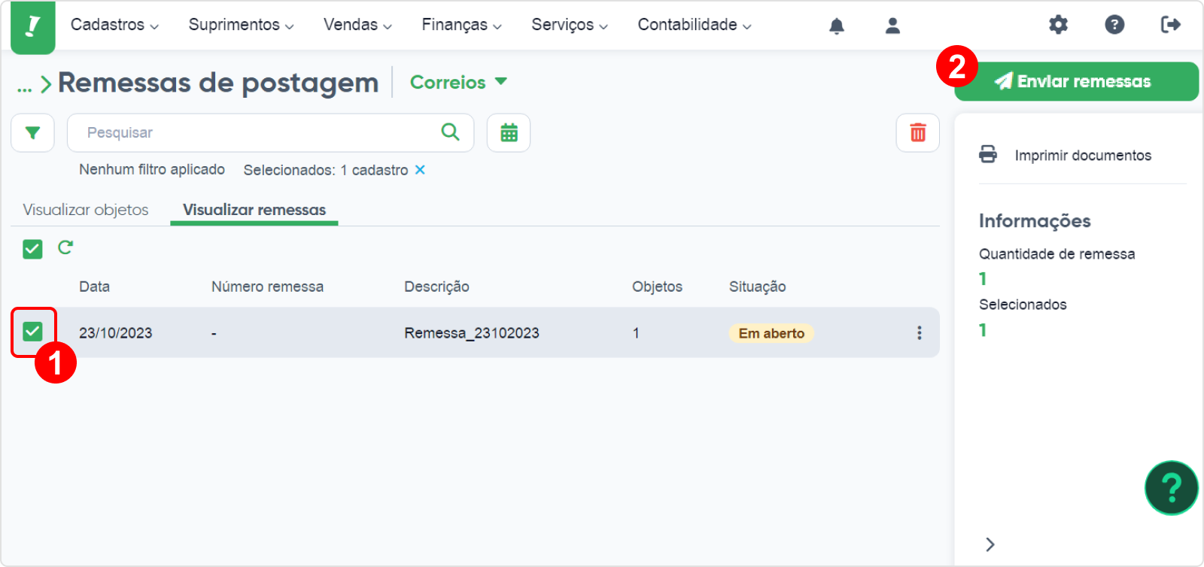
Task: Click the red trash delete button
Action: [918, 133]
